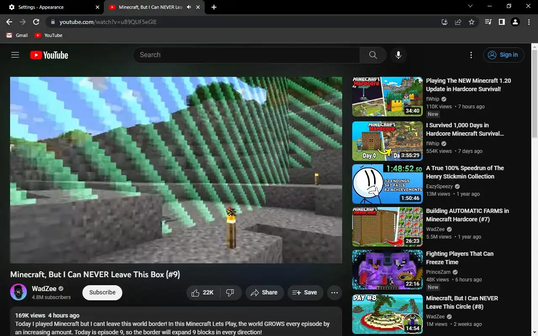Image resolution: width=538 pixels, height=336 pixels.
Task: Open Chrome profile avatar
Action: coord(515,22)
